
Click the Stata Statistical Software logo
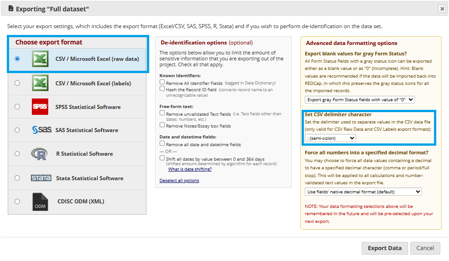[41, 178]
